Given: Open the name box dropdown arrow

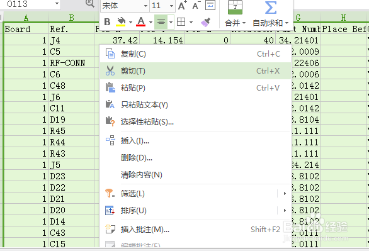Looking at the screenshot, I should point(57,4).
